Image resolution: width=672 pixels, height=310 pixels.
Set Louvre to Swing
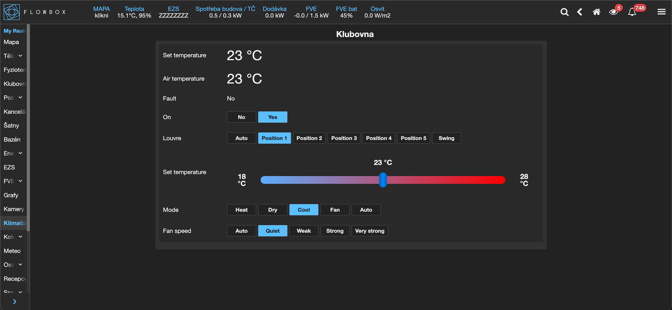446,138
